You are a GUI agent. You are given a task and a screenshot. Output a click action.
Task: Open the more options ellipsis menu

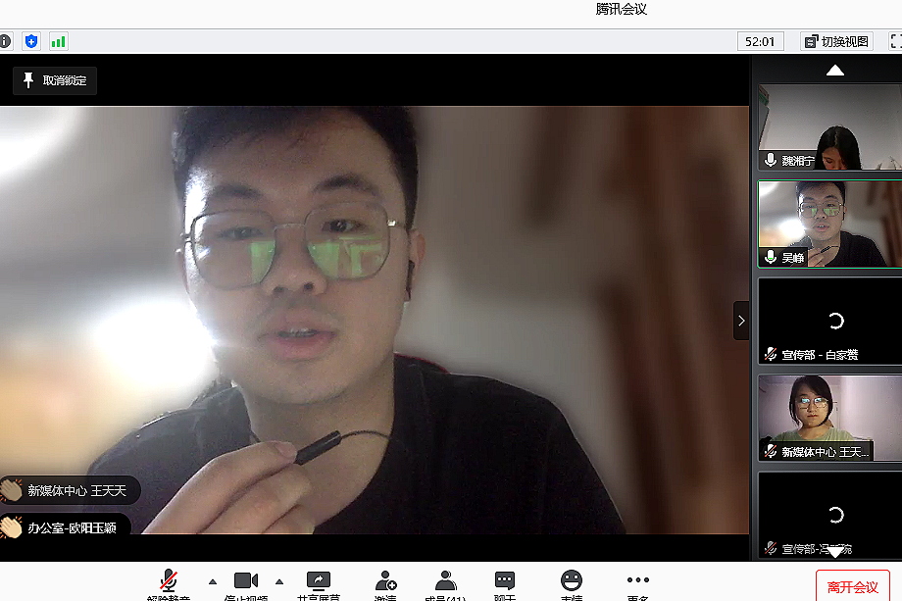pyautogui.click(x=637, y=581)
